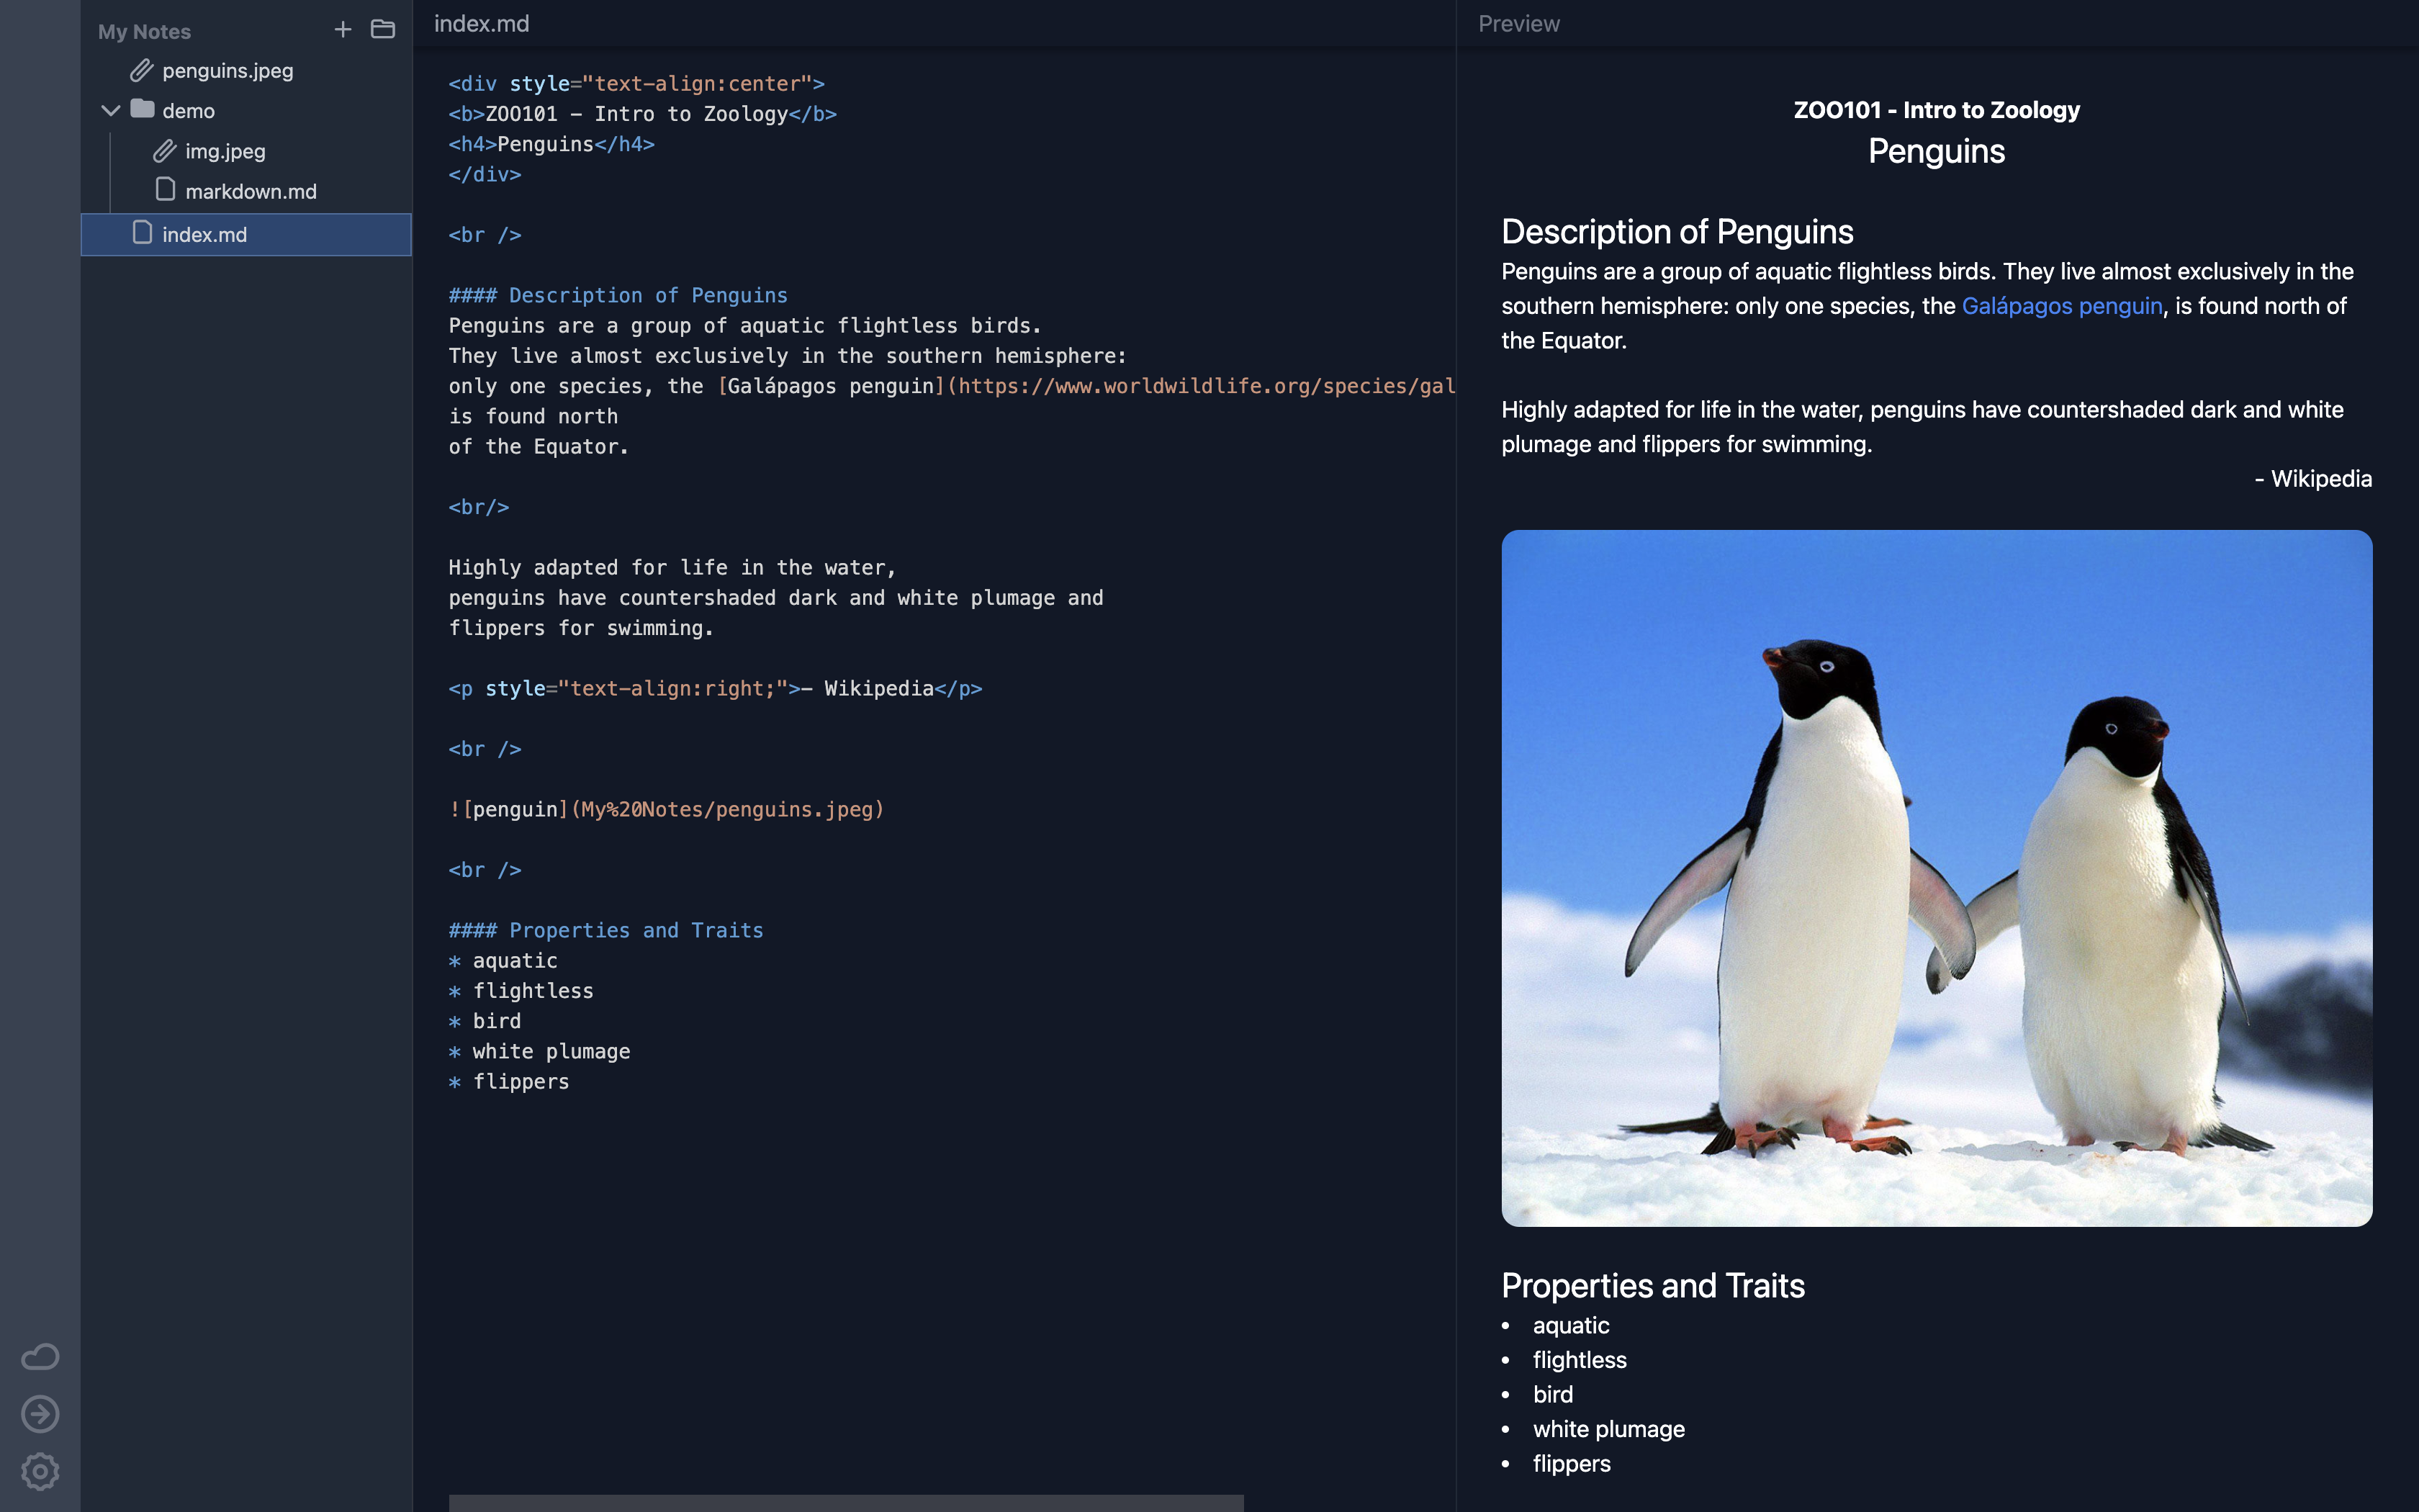Select the markdown.md note
Viewport: 2419px width, 1512px height.
[250, 191]
